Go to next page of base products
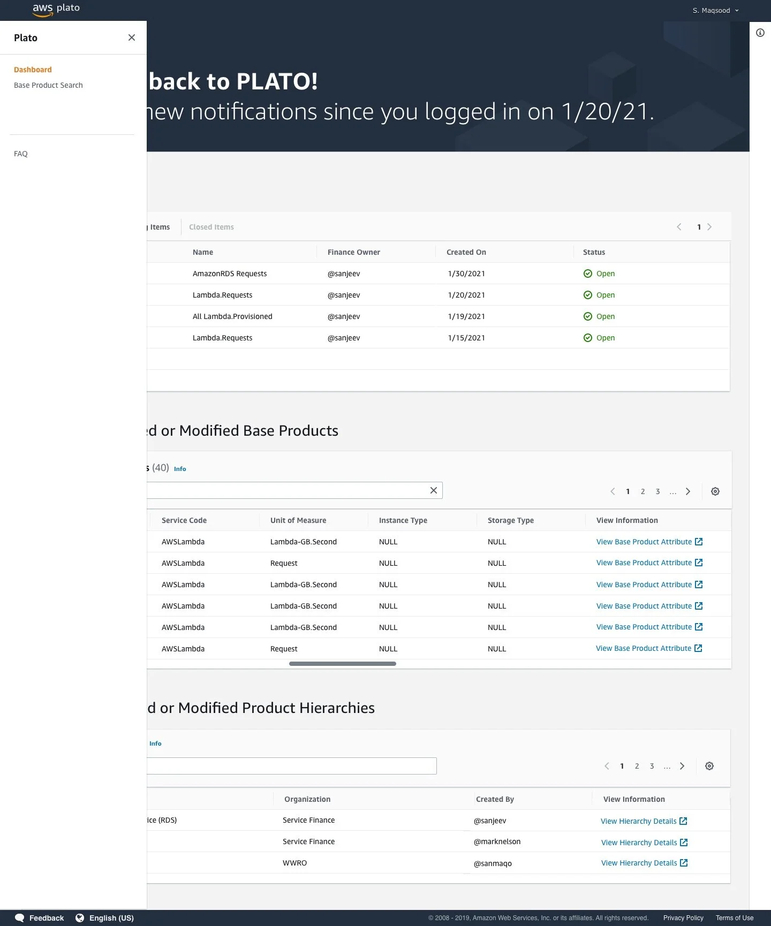 (688, 491)
